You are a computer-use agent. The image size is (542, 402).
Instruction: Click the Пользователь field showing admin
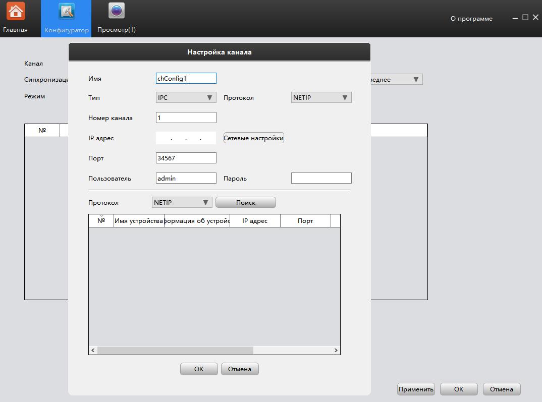click(x=186, y=178)
